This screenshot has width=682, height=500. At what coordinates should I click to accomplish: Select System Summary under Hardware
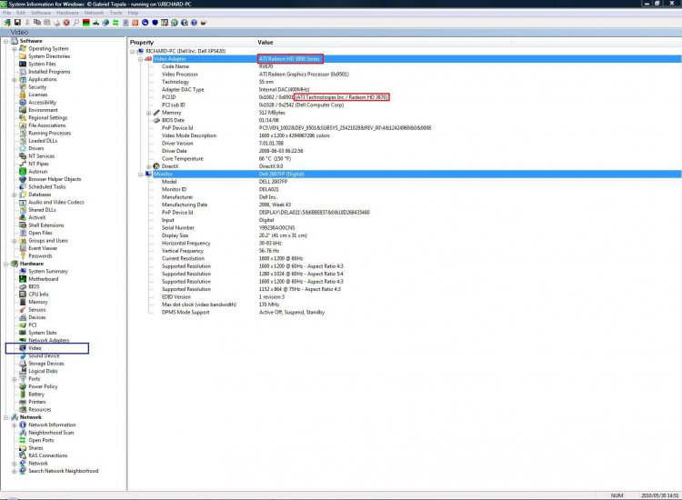[48, 271]
